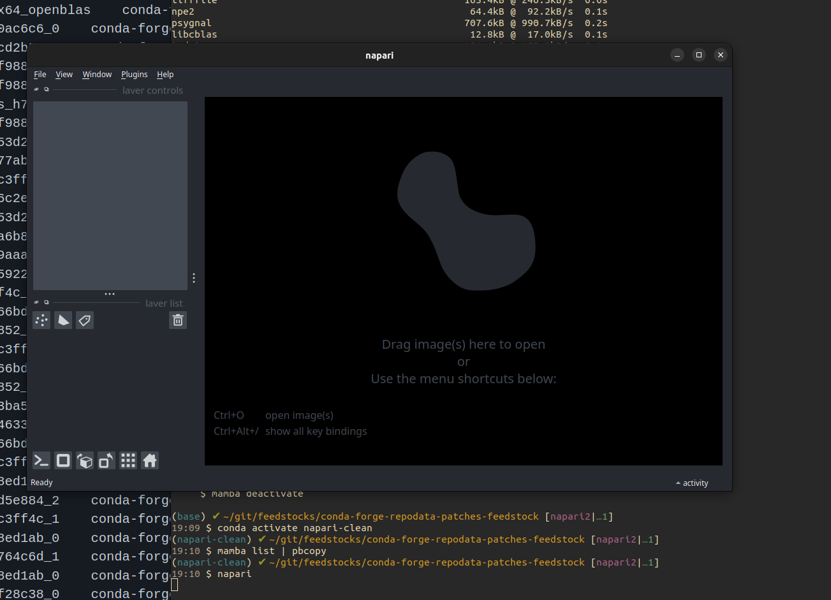Click the 'Drag image(s) here to open' text

(464, 344)
